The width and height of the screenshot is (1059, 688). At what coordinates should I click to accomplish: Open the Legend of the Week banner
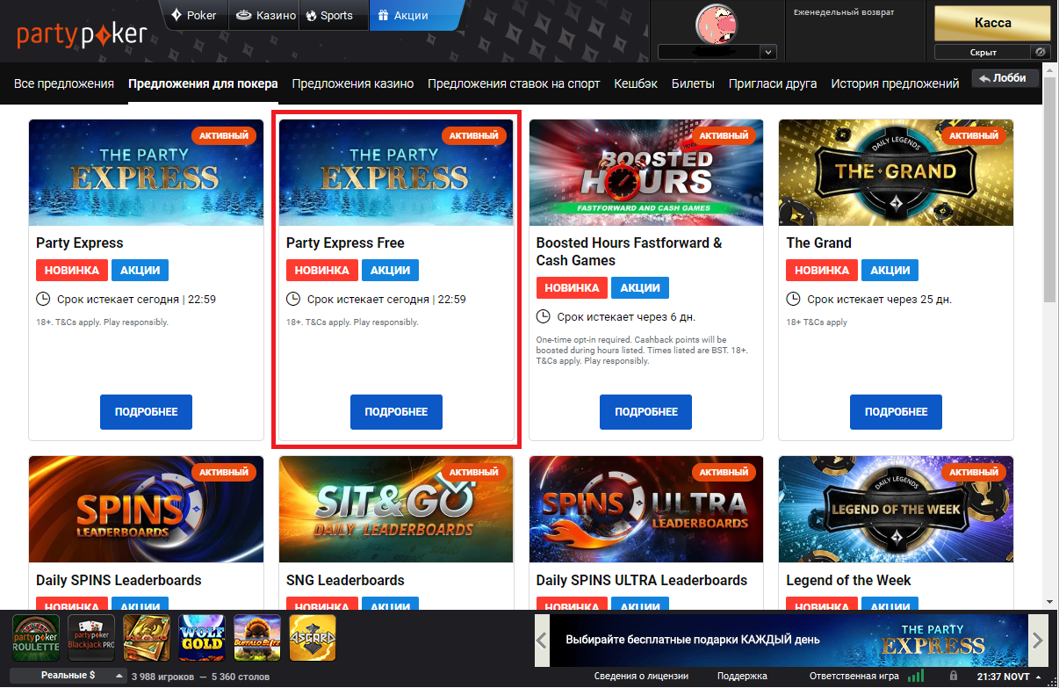(896, 510)
